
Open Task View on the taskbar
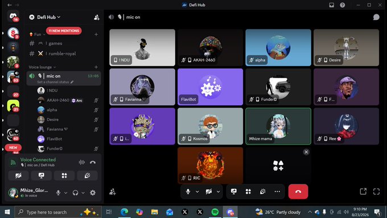point(109,212)
